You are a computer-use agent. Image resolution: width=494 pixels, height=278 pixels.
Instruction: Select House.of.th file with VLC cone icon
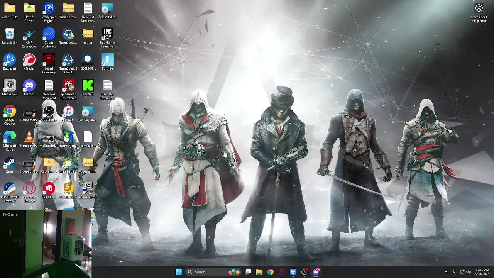pos(29,139)
